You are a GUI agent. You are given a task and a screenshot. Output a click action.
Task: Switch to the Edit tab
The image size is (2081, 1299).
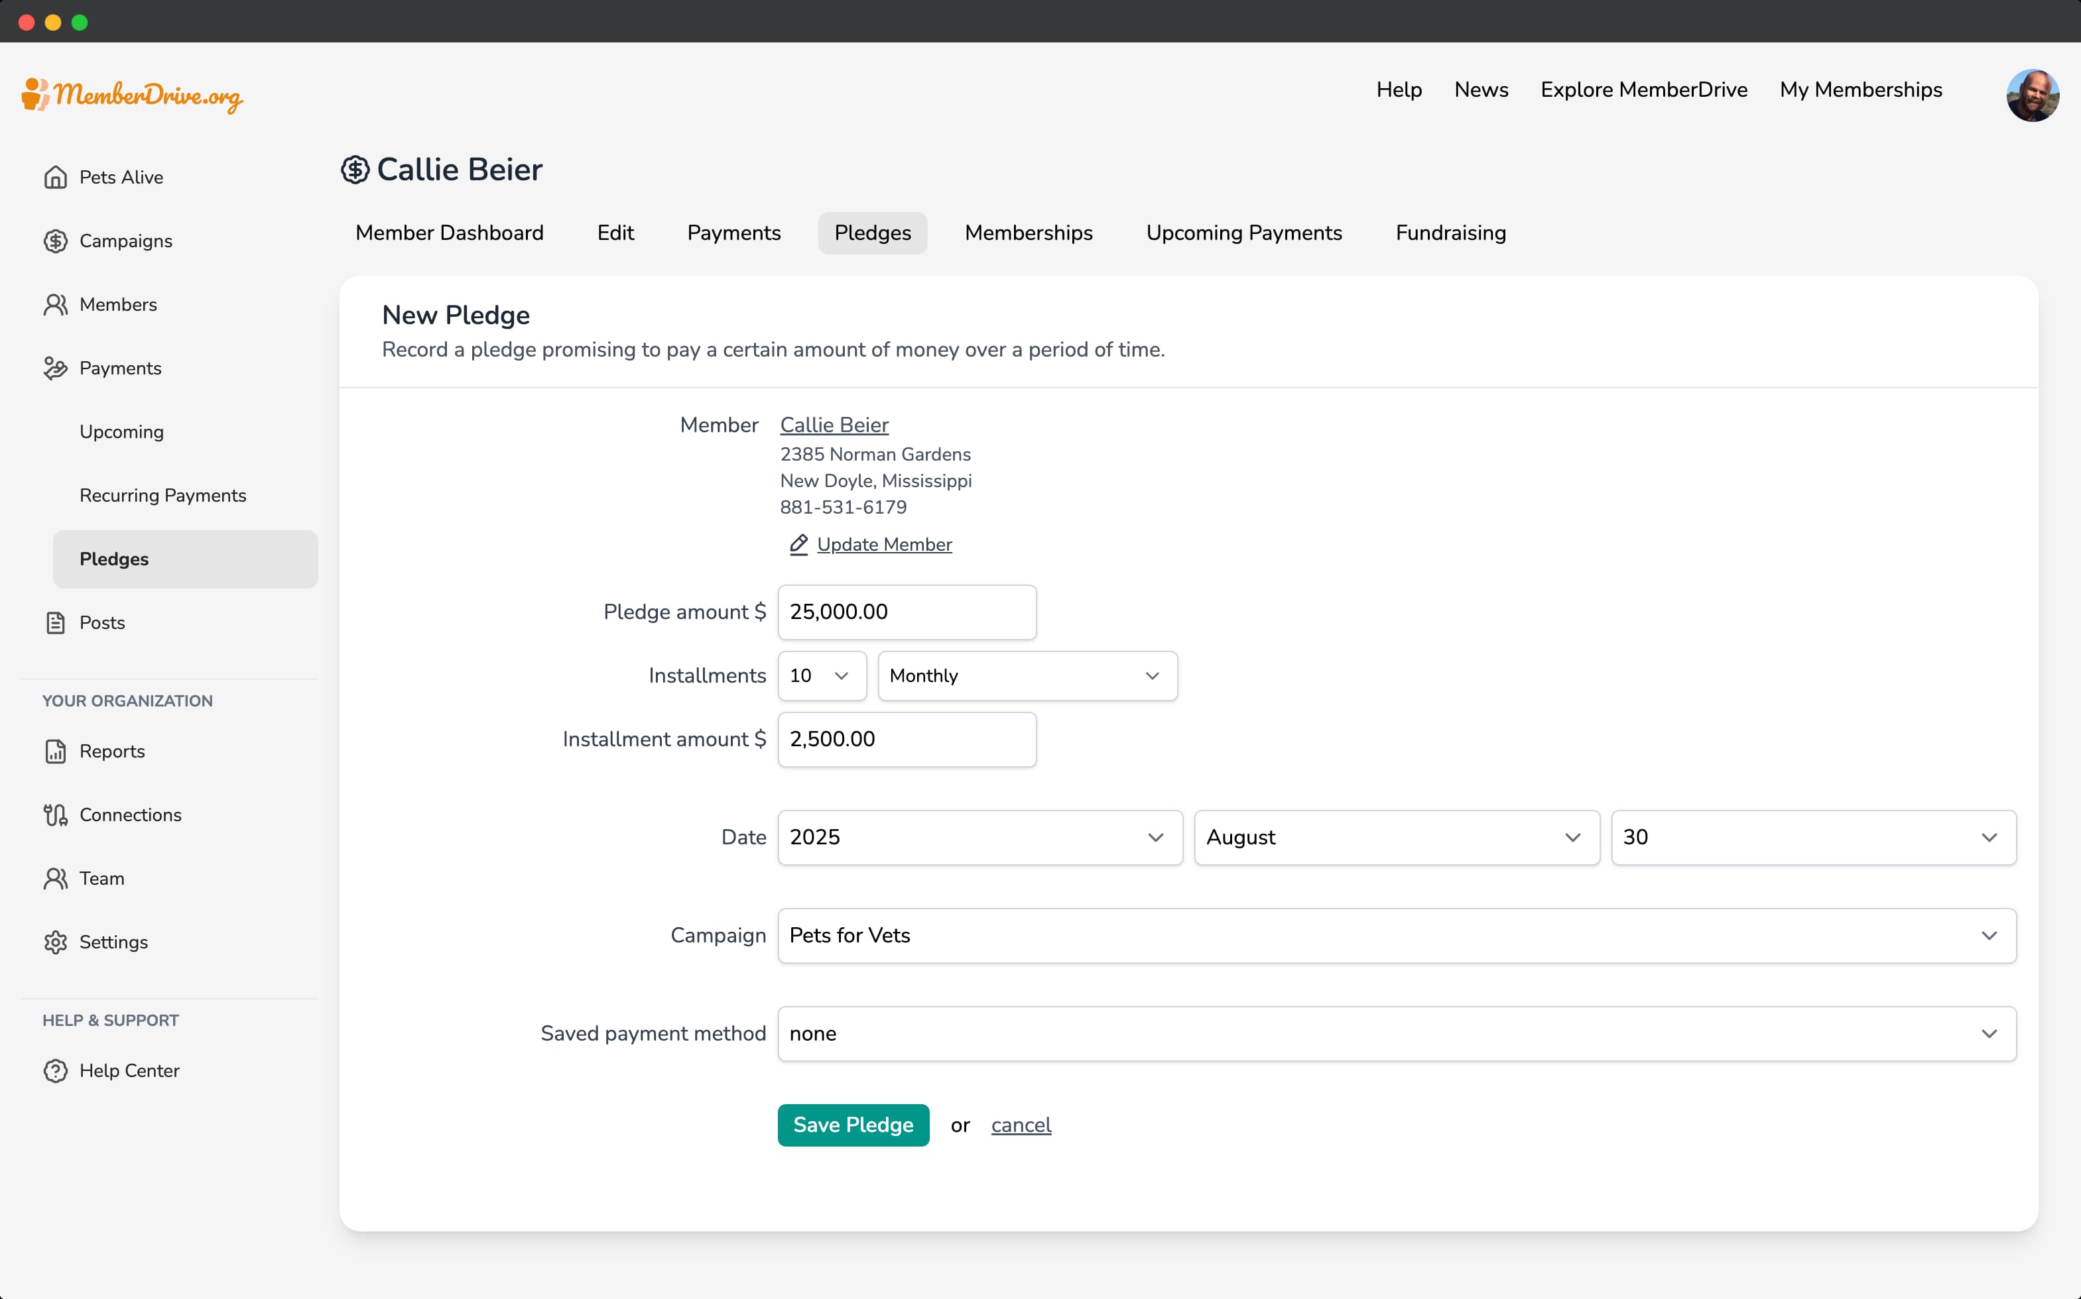coord(615,233)
